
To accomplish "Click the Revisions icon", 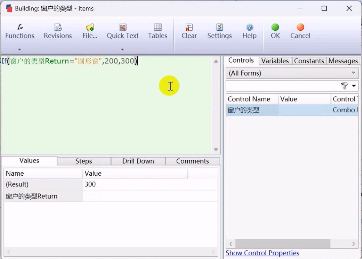I will pyautogui.click(x=58, y=28).
